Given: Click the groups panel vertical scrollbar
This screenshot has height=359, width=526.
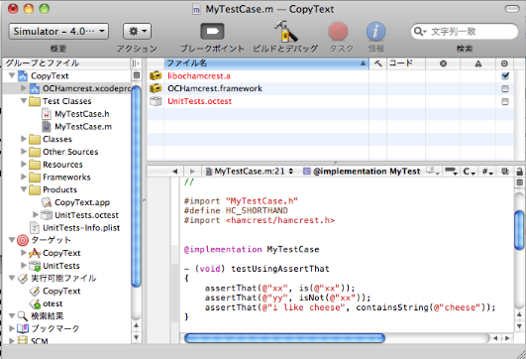Looking at the screenshot, I should [136, 186].
